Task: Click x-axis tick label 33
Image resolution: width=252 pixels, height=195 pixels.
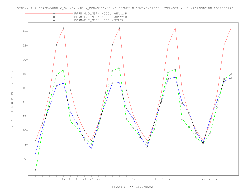Action: 112,179
